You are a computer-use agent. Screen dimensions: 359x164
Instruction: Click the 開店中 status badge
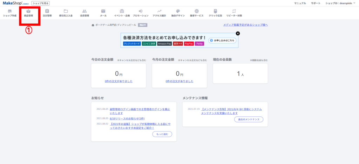pyautogui.click(x=143, y=25)
